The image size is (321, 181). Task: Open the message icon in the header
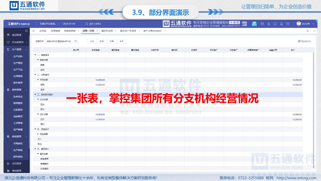(x=275, y=24)
